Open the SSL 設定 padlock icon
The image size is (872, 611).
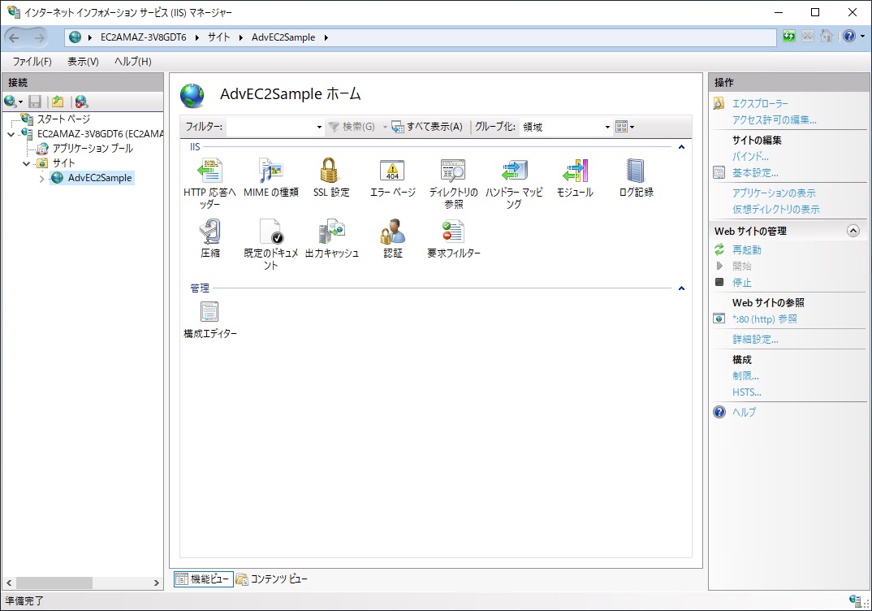point(329,171)
